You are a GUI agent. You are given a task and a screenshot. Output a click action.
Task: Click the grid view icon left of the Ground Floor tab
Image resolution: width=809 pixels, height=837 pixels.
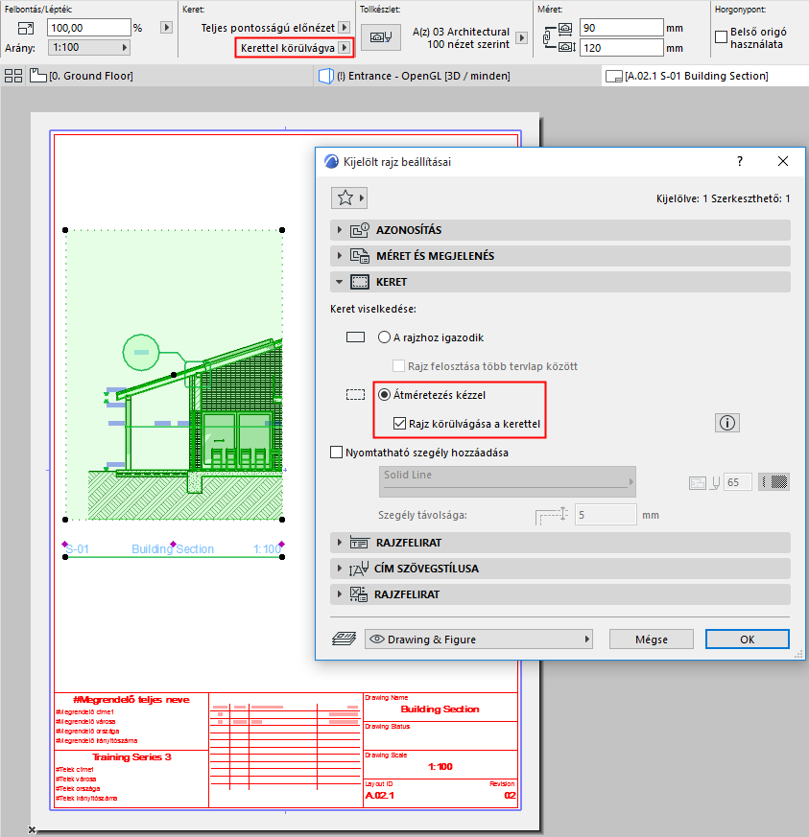[x=13, y=76]
